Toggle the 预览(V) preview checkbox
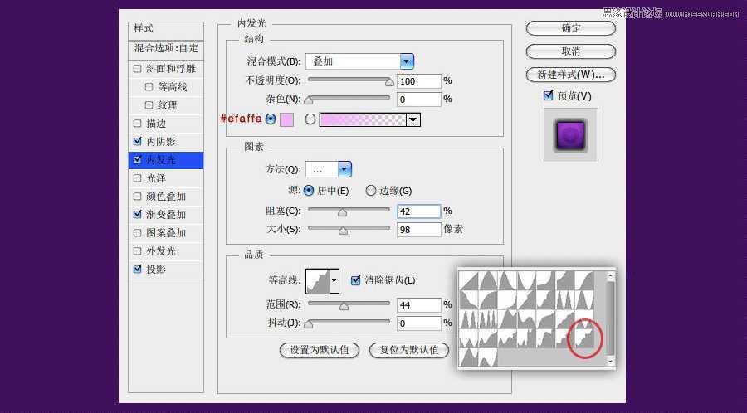Image resolution: width=747 pixels, height=413 pixels. click(548, 95)
